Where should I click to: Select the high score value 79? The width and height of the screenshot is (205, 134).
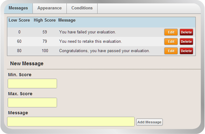tap(45, 41)
